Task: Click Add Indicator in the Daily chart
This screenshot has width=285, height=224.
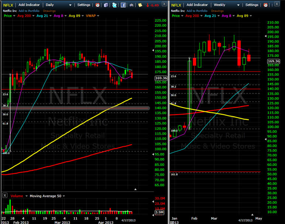Action: 29,5
